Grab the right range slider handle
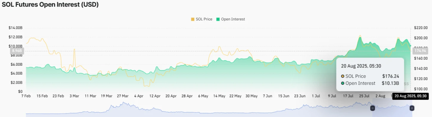 (x=412, y=108)
